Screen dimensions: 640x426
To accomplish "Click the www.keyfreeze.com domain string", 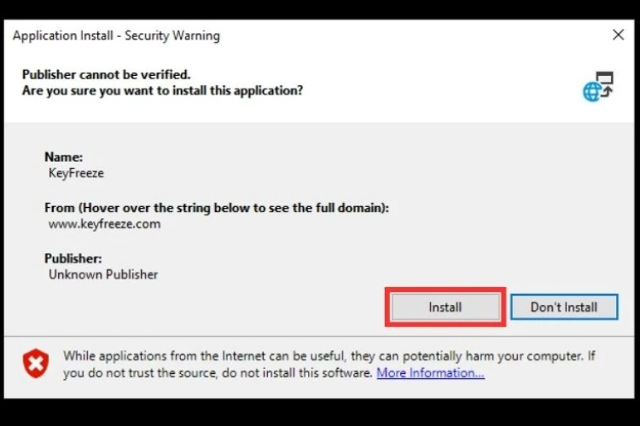I will coord(104,224).
